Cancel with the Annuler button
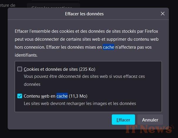Viewport: 178px width, 138px height. (x=150, y=120)
